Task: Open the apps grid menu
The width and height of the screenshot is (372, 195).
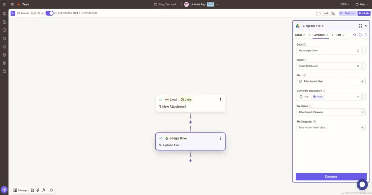Action: coord(12,4)
